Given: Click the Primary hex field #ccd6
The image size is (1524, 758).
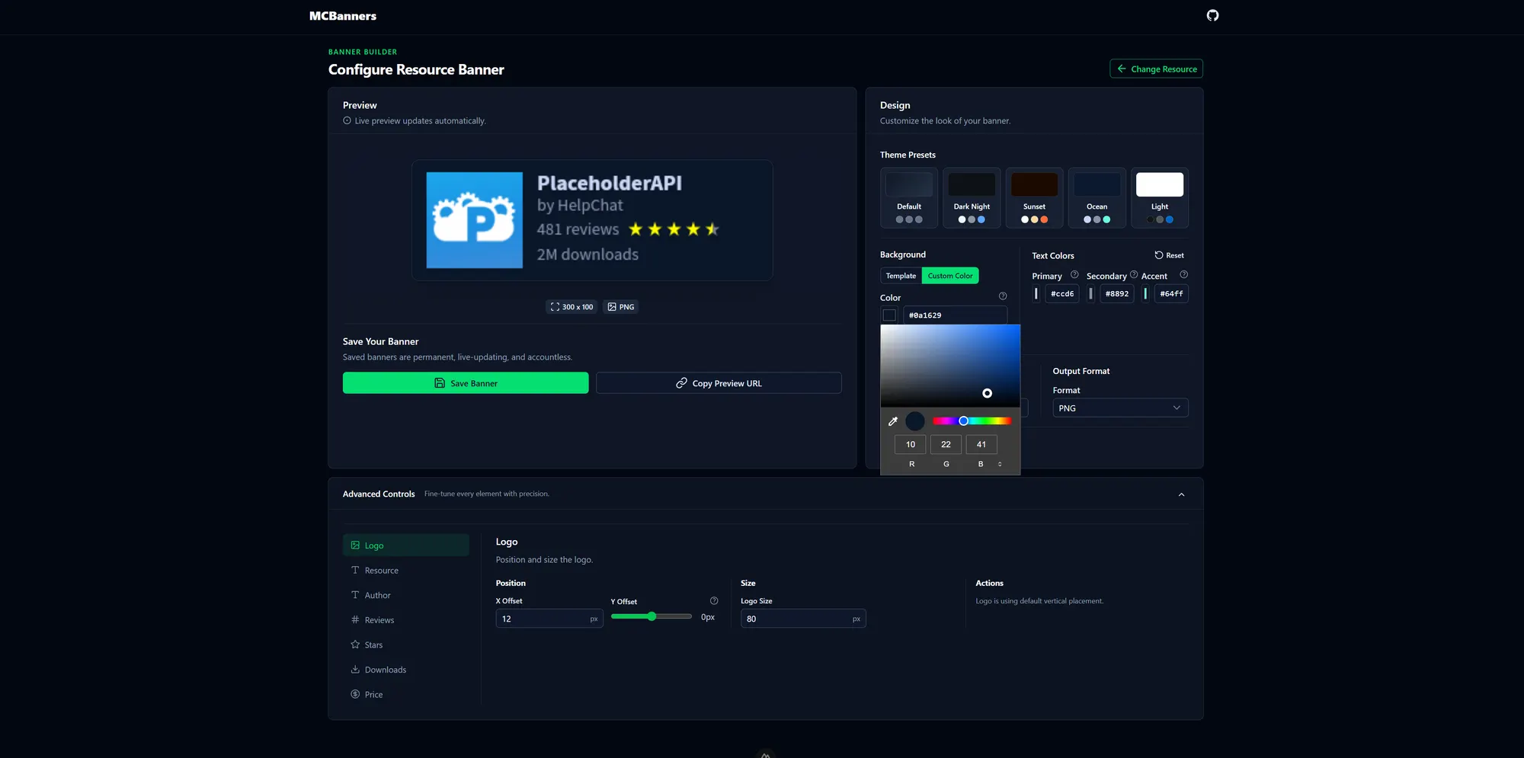Looking at the screenshot, I should click(x=1062, y=294).
